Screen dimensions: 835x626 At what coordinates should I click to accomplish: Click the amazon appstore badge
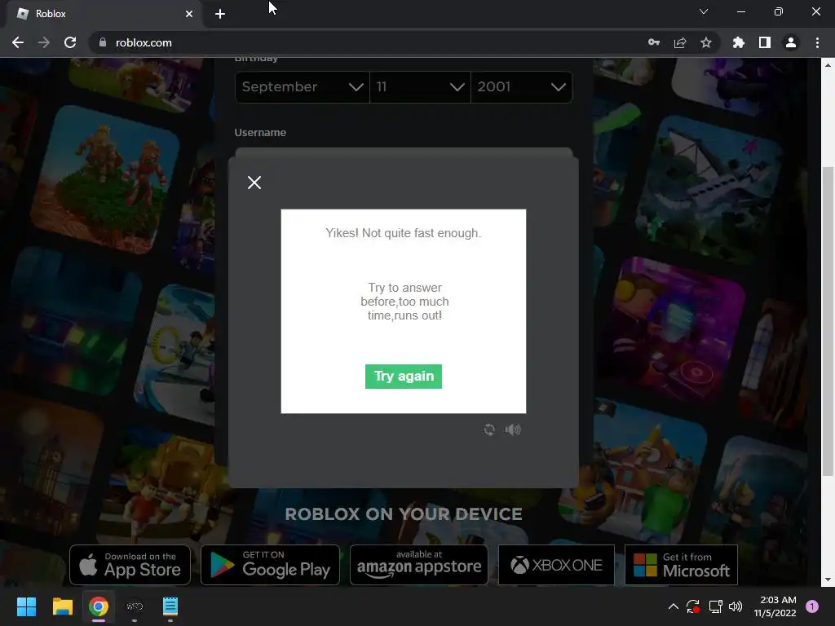click(419, 565)
